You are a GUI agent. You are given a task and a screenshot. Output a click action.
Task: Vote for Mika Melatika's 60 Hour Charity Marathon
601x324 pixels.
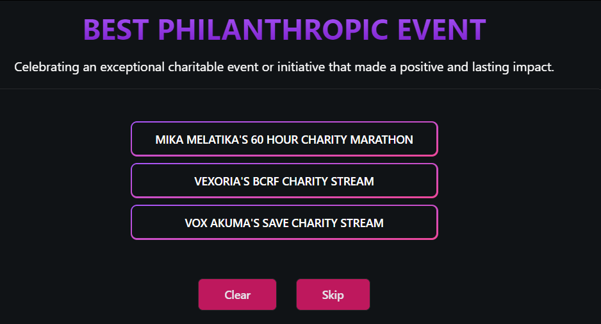[x=284, y=139]
